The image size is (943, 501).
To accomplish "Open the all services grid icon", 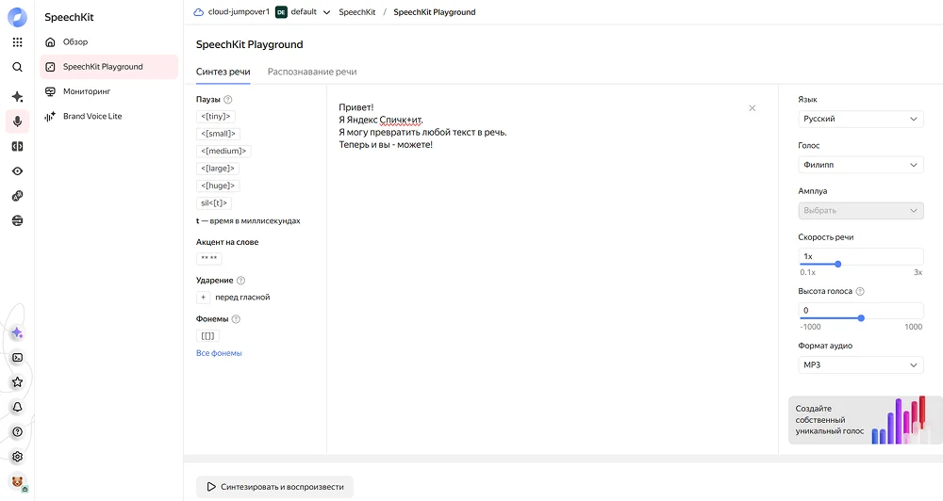I will 17,42.
